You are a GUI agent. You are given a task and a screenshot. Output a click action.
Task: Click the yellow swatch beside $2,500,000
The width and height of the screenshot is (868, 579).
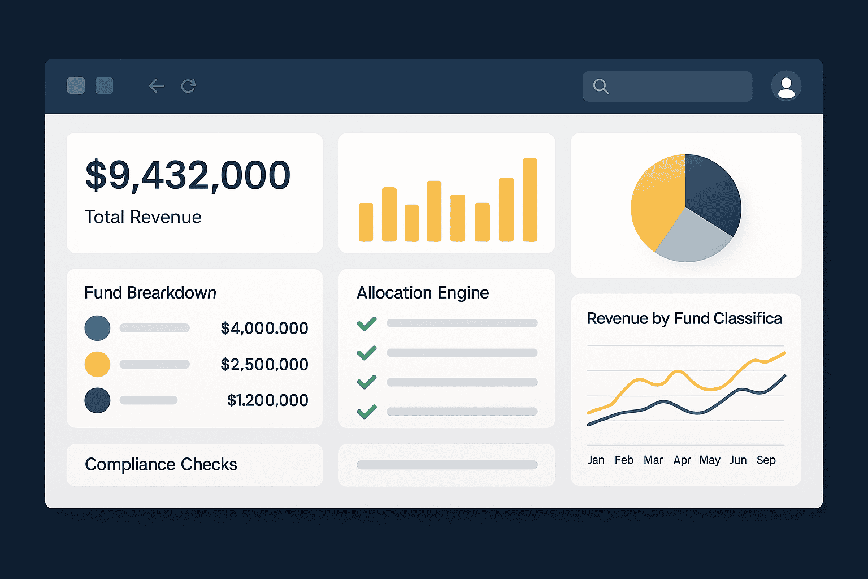click(x=97, y=364)
